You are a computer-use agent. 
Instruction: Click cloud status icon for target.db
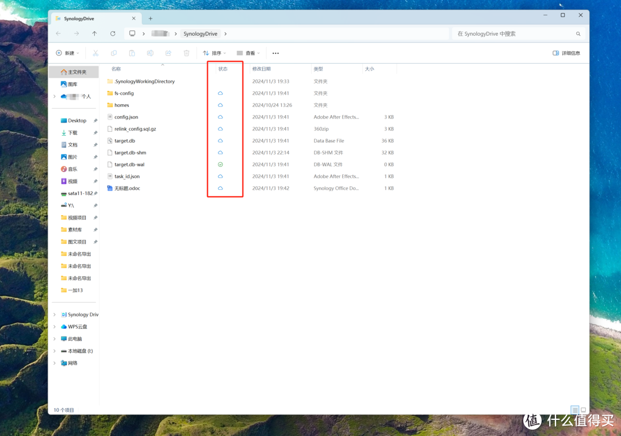[x=220, y=141]
